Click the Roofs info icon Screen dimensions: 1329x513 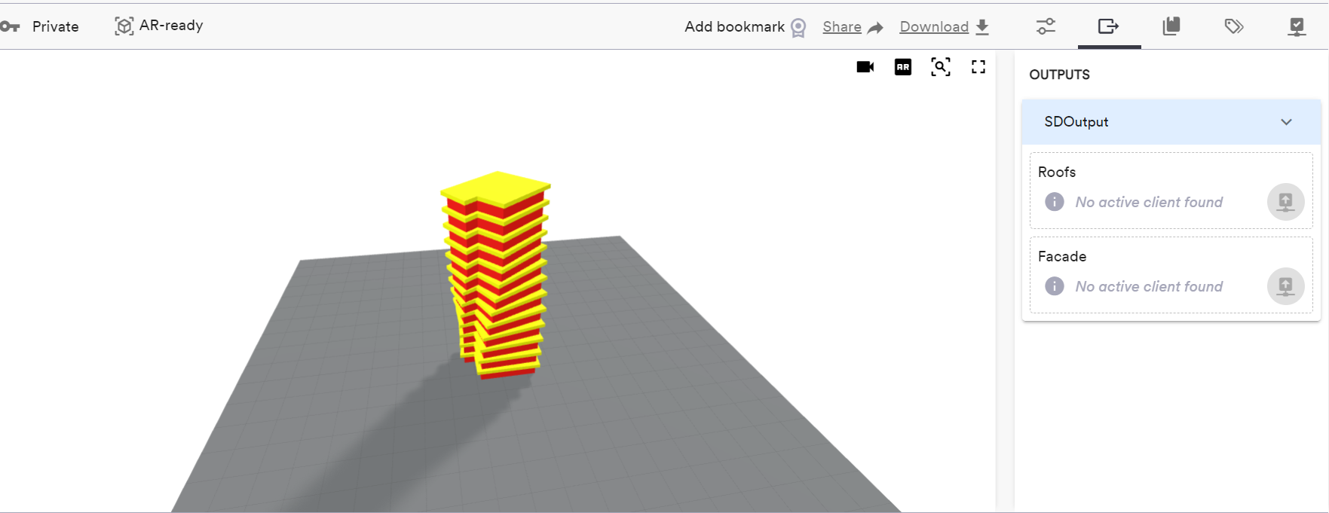pos(1054,202)
